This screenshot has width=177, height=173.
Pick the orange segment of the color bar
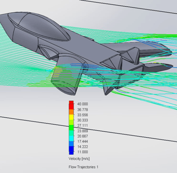tap(71, 112)
